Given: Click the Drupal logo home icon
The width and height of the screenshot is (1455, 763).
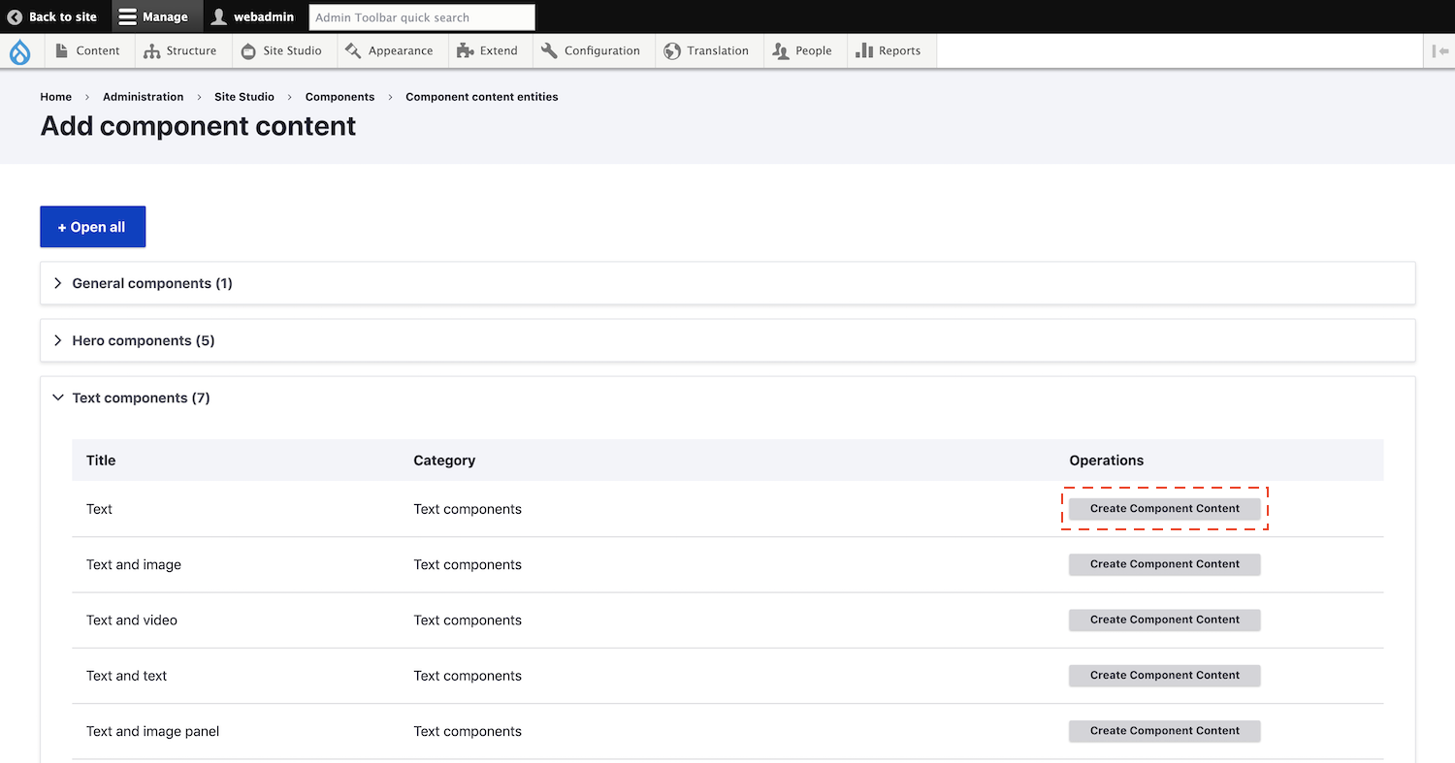Looking at the screenshot, I should (x=19, y=51).
